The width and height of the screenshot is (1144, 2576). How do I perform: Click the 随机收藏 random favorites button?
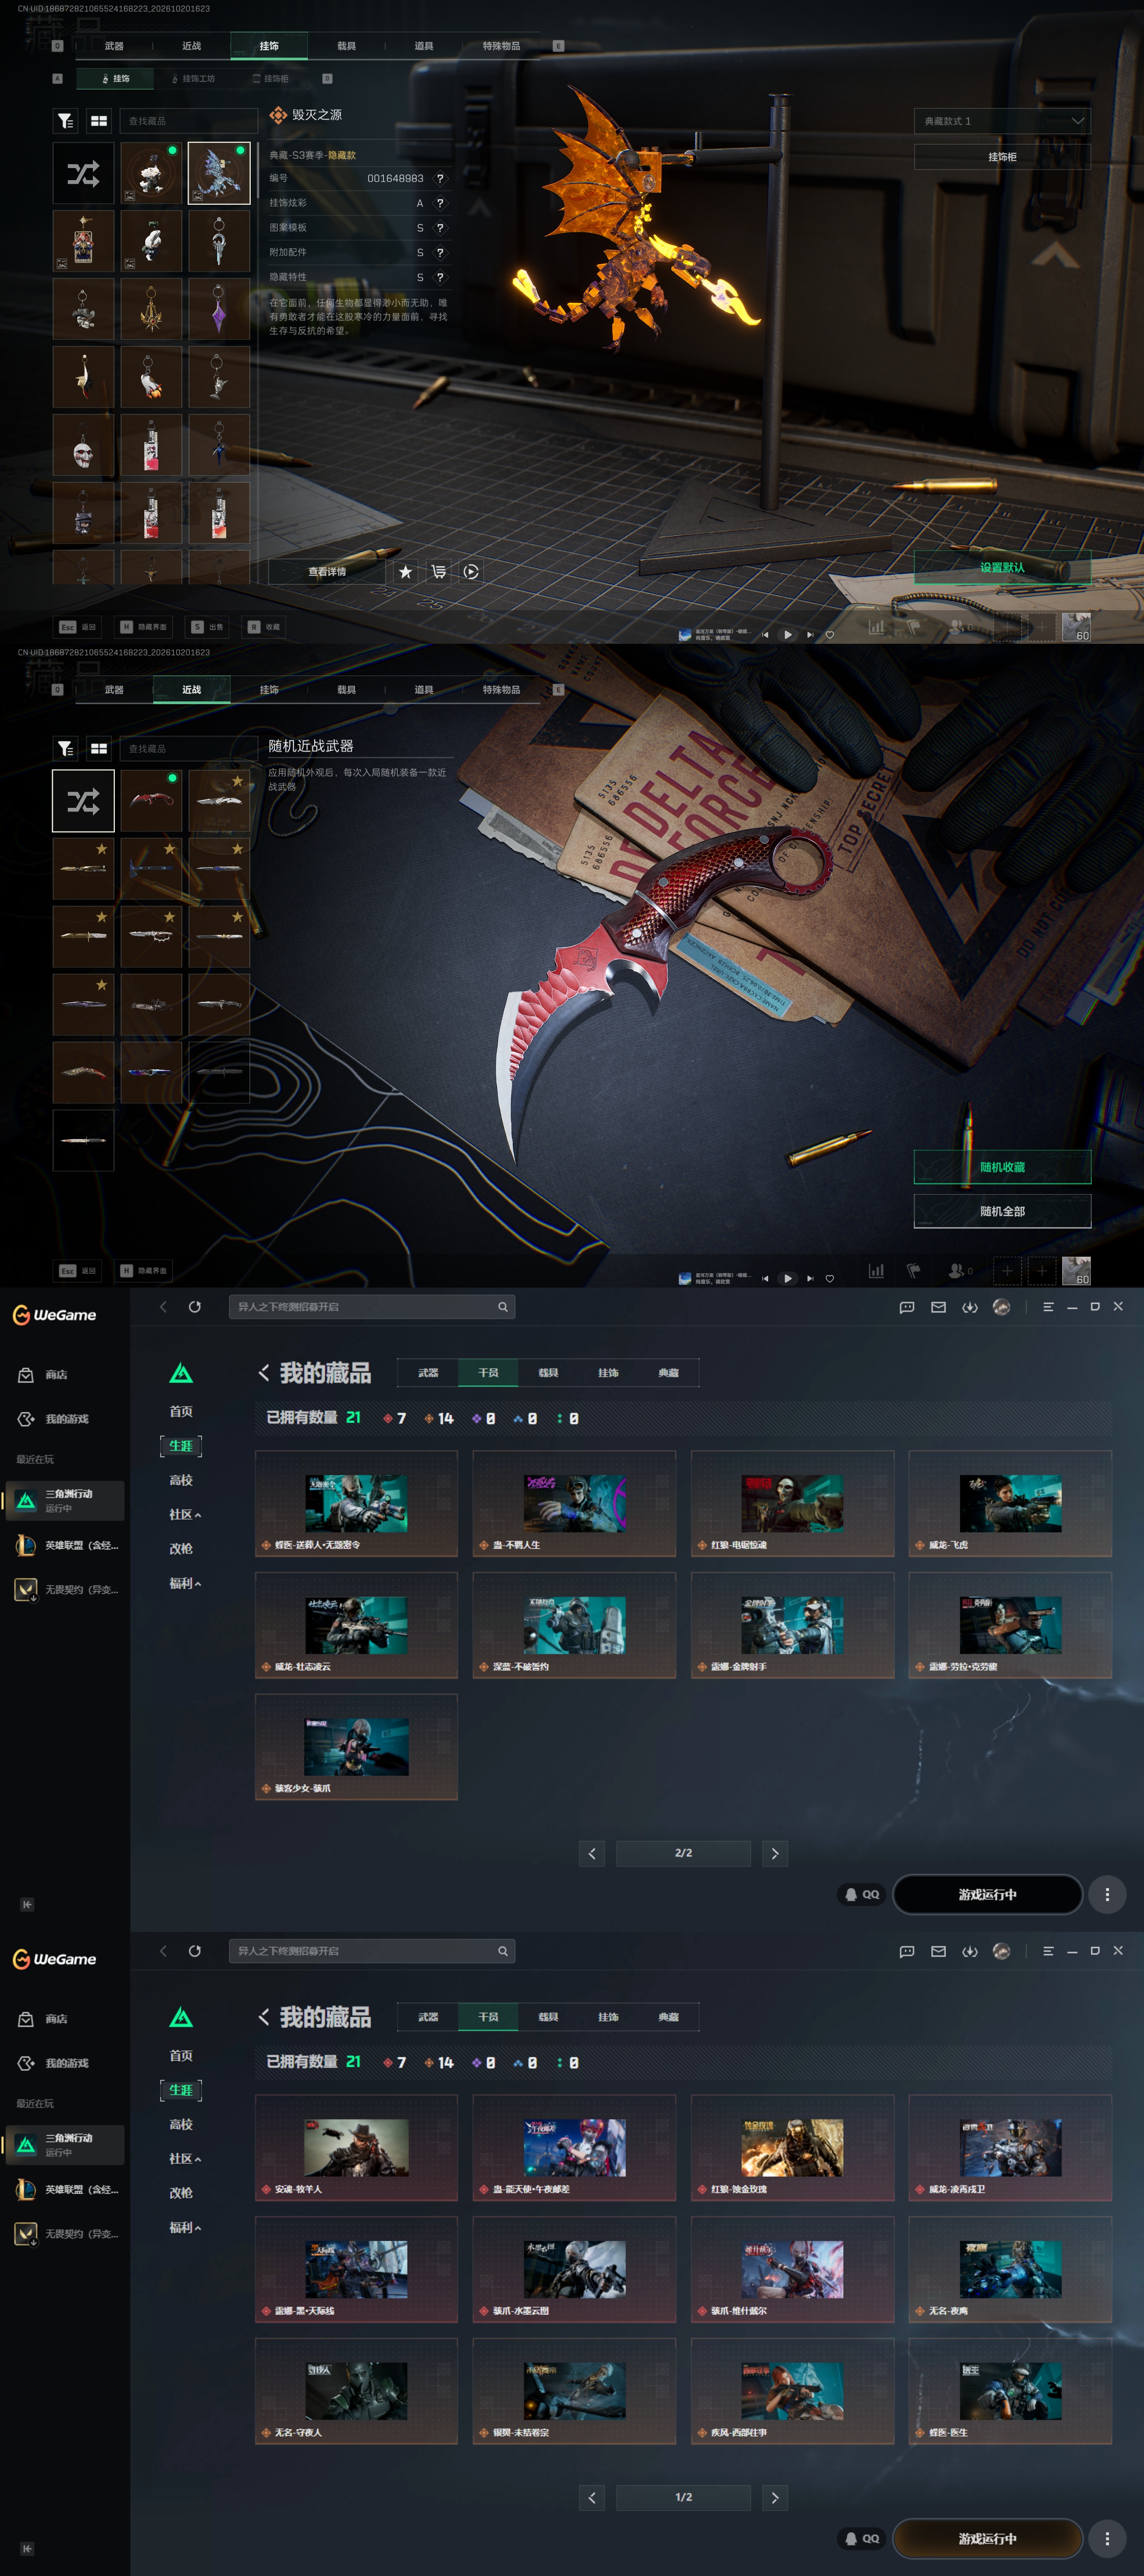click(1002, 1167)
